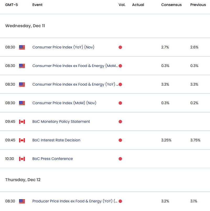This screenshot has height=211, width=210.
Task: Click 08:30 time of CPI (MoM) (Nov) row
Action: pyautogui.click(x=10, y=103)
